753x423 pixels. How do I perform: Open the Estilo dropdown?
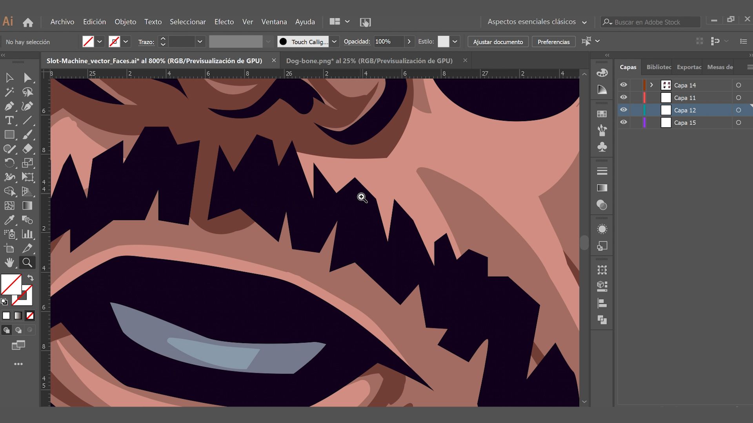(x=455, y=42)
